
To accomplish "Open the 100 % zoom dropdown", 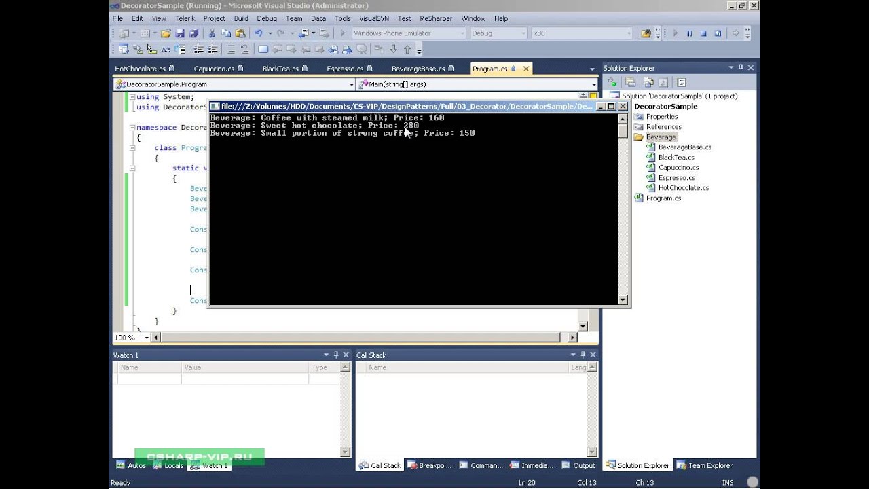I will (x=146, y=338).
